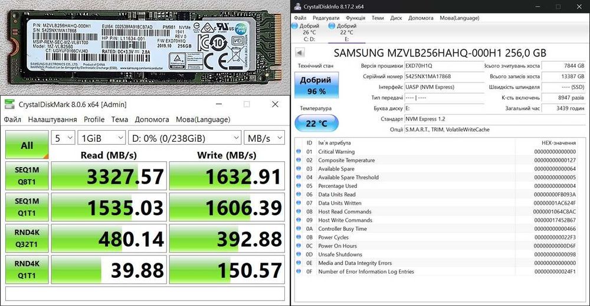Click the 480.14 random read result
The image size is (590, 306).
point(109,238)
